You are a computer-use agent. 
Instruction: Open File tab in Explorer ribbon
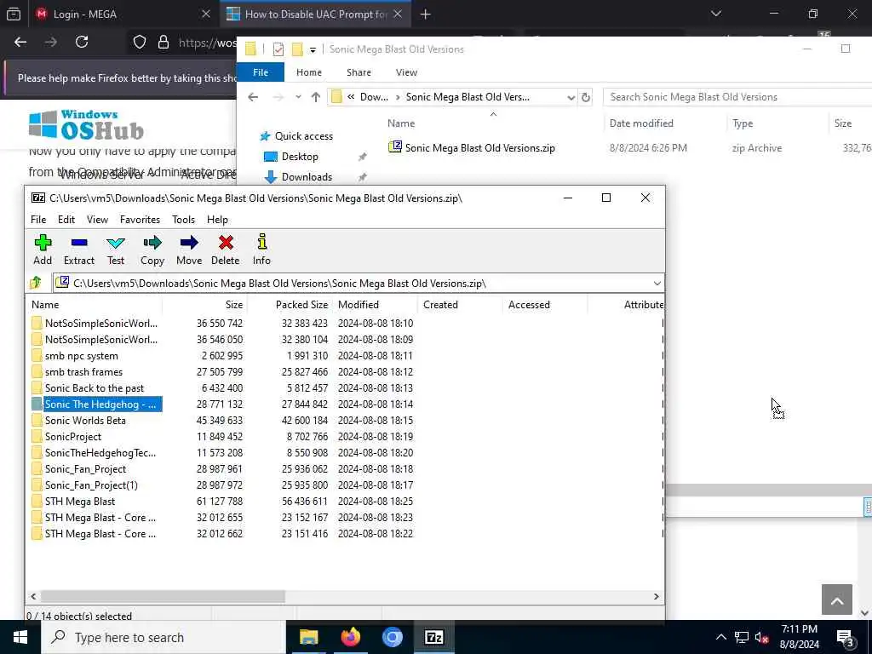261,72
